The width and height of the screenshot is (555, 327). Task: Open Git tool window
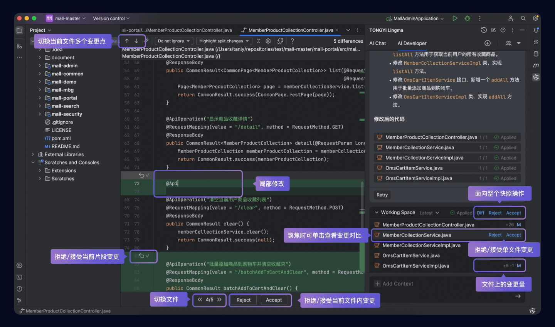pyautogui.click(x=19, y=301)
